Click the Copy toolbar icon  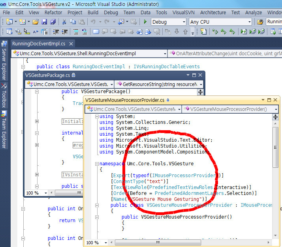click(x=73, y=22)
